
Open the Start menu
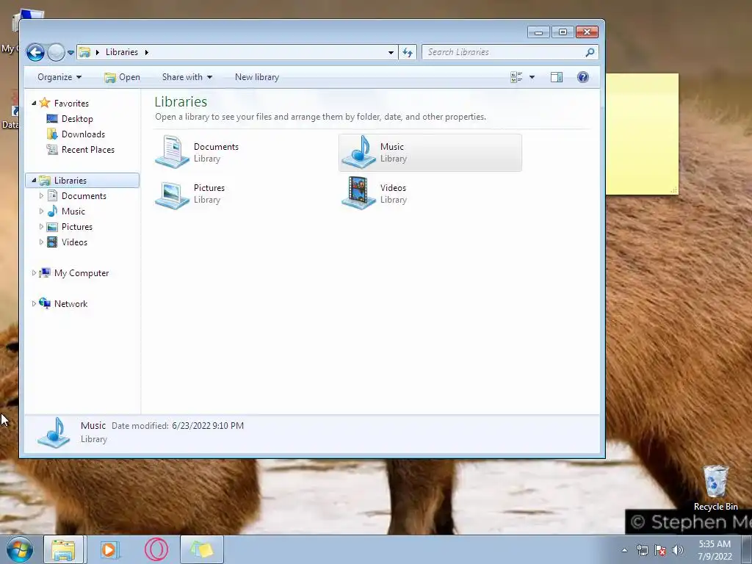(20, 549)
